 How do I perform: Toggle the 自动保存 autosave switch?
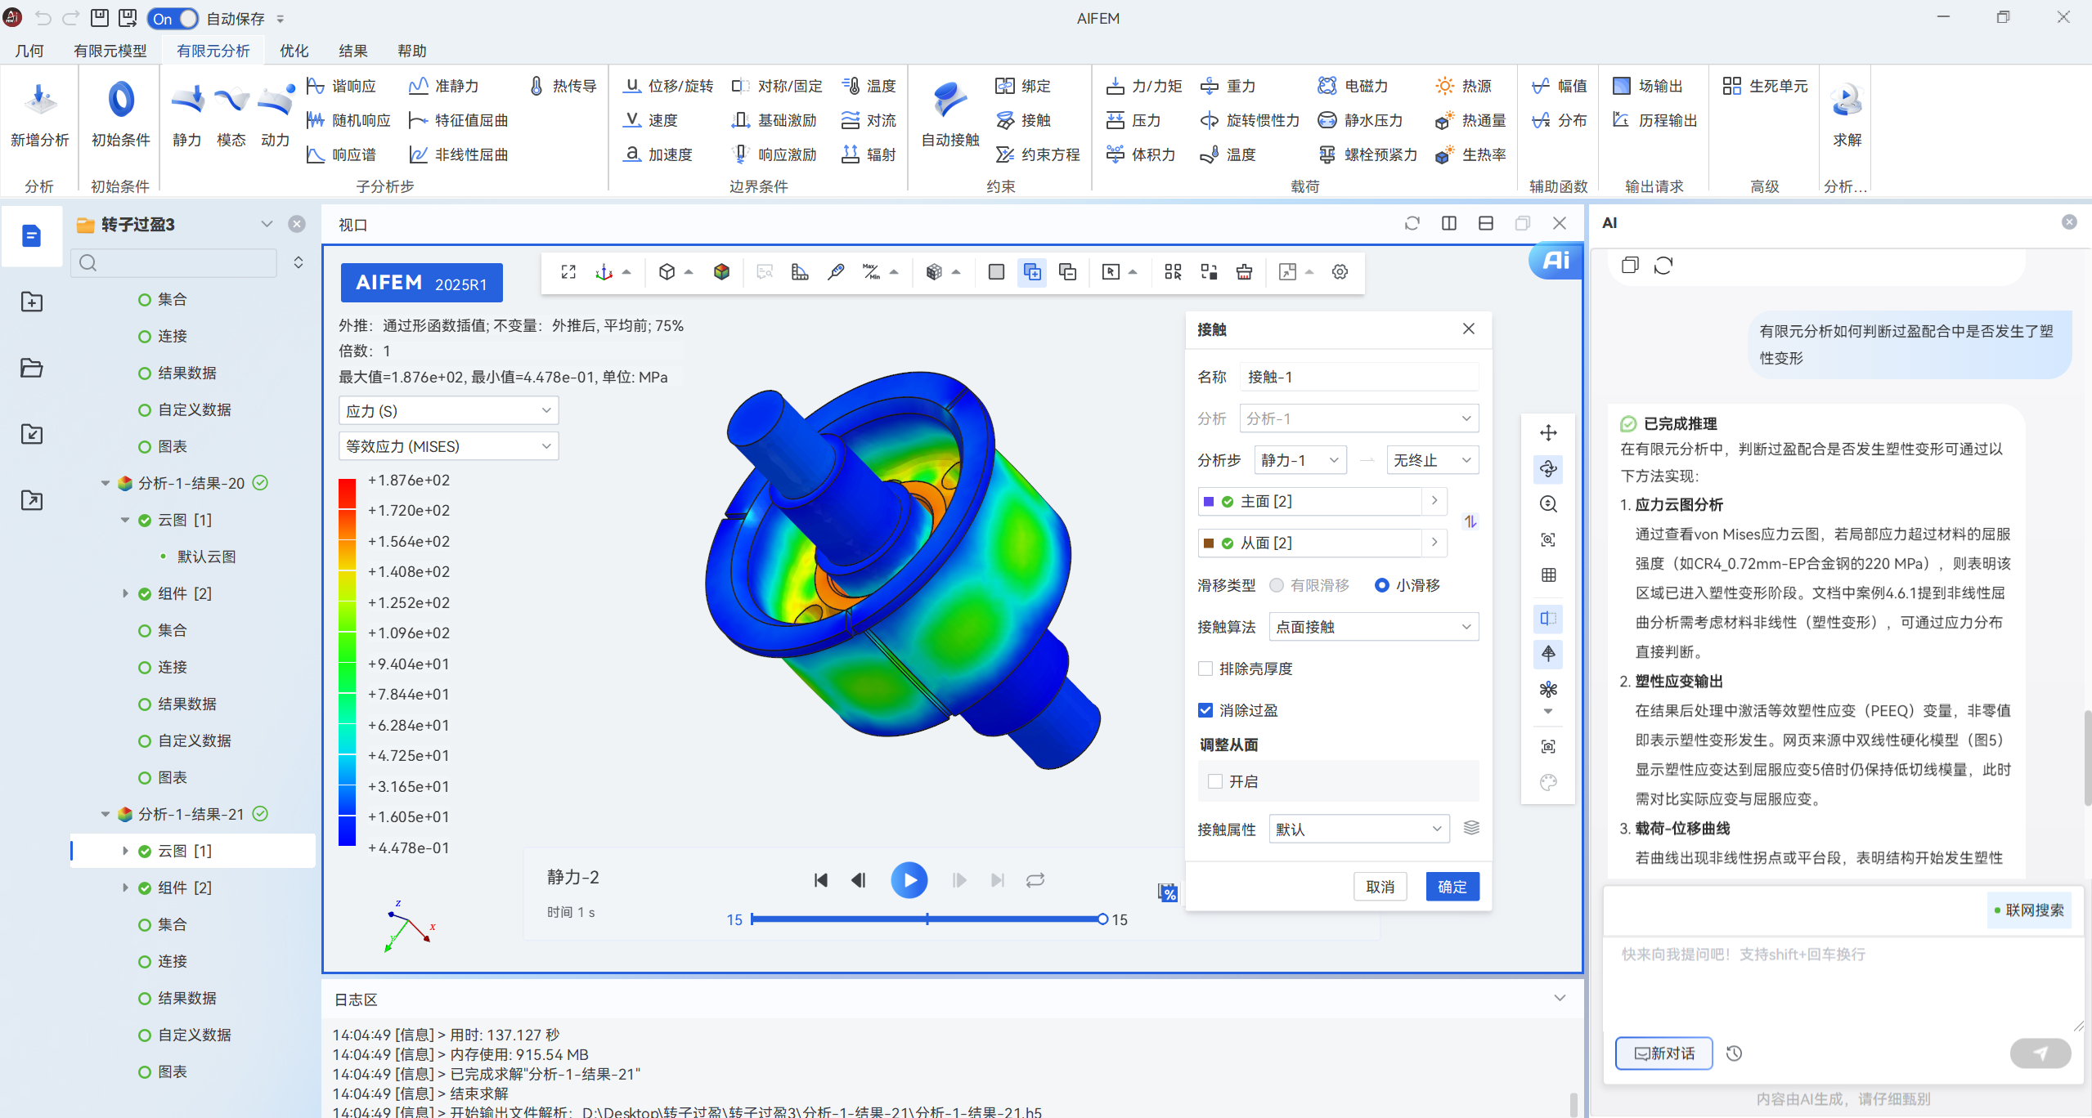(x=173, y=18)
